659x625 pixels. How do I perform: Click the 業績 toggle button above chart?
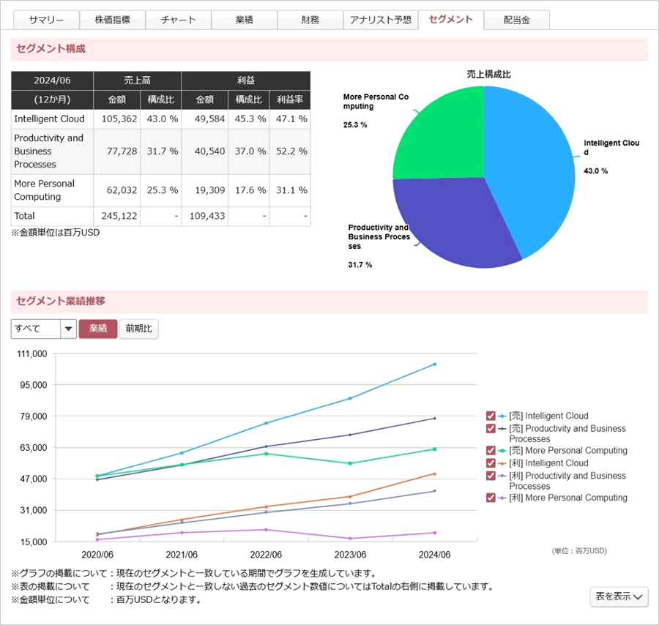point(98,329)
